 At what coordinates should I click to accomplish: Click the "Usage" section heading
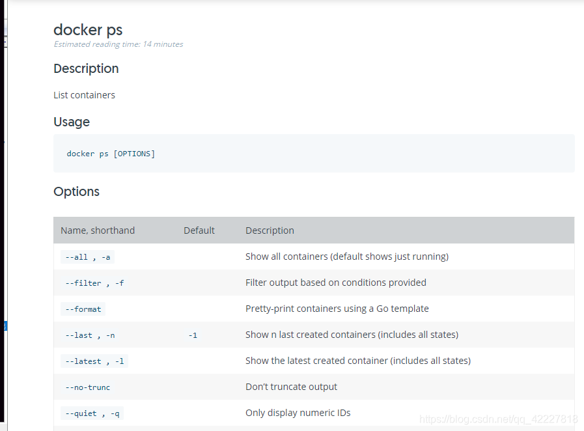tap(72, 122)
